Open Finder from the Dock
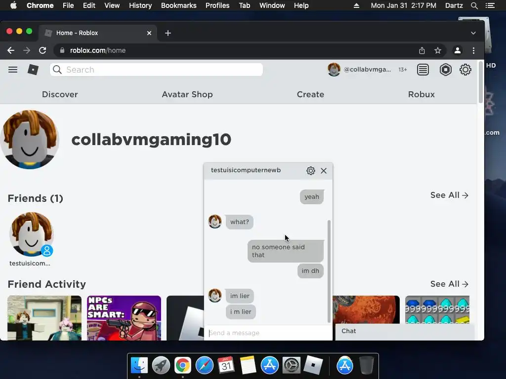The height and width of the screenshot is (379, 506). click(139, 366)
